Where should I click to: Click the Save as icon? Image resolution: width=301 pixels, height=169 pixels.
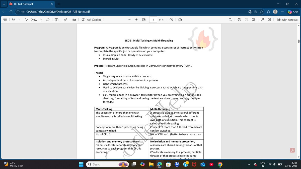coord(254,20)
